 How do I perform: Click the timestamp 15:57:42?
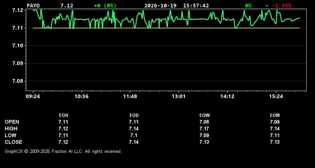[196, 5]
